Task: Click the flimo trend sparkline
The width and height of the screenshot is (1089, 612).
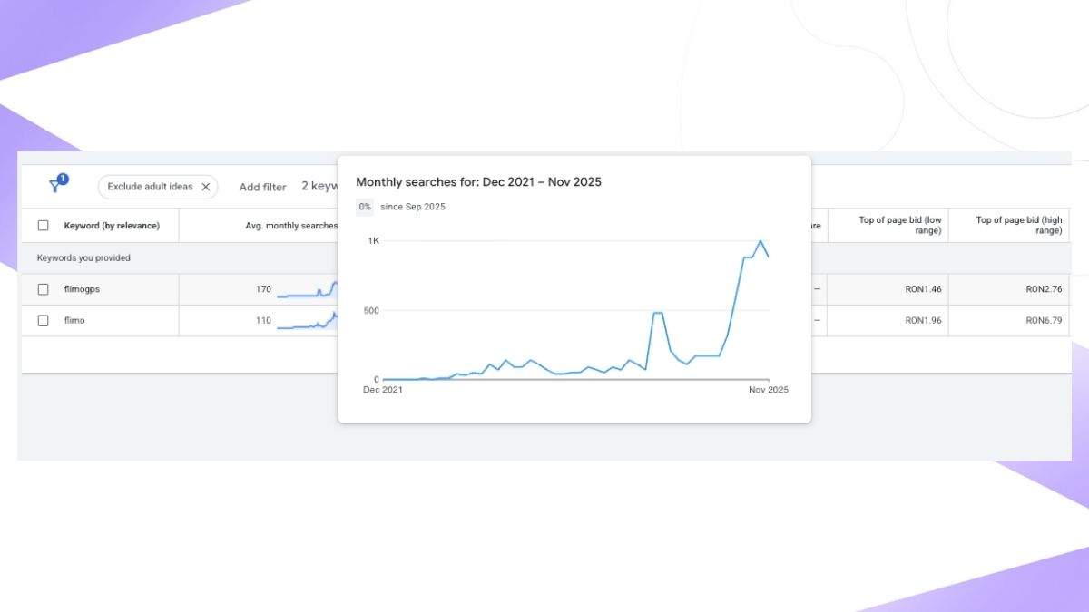Action: coord(307,321)
